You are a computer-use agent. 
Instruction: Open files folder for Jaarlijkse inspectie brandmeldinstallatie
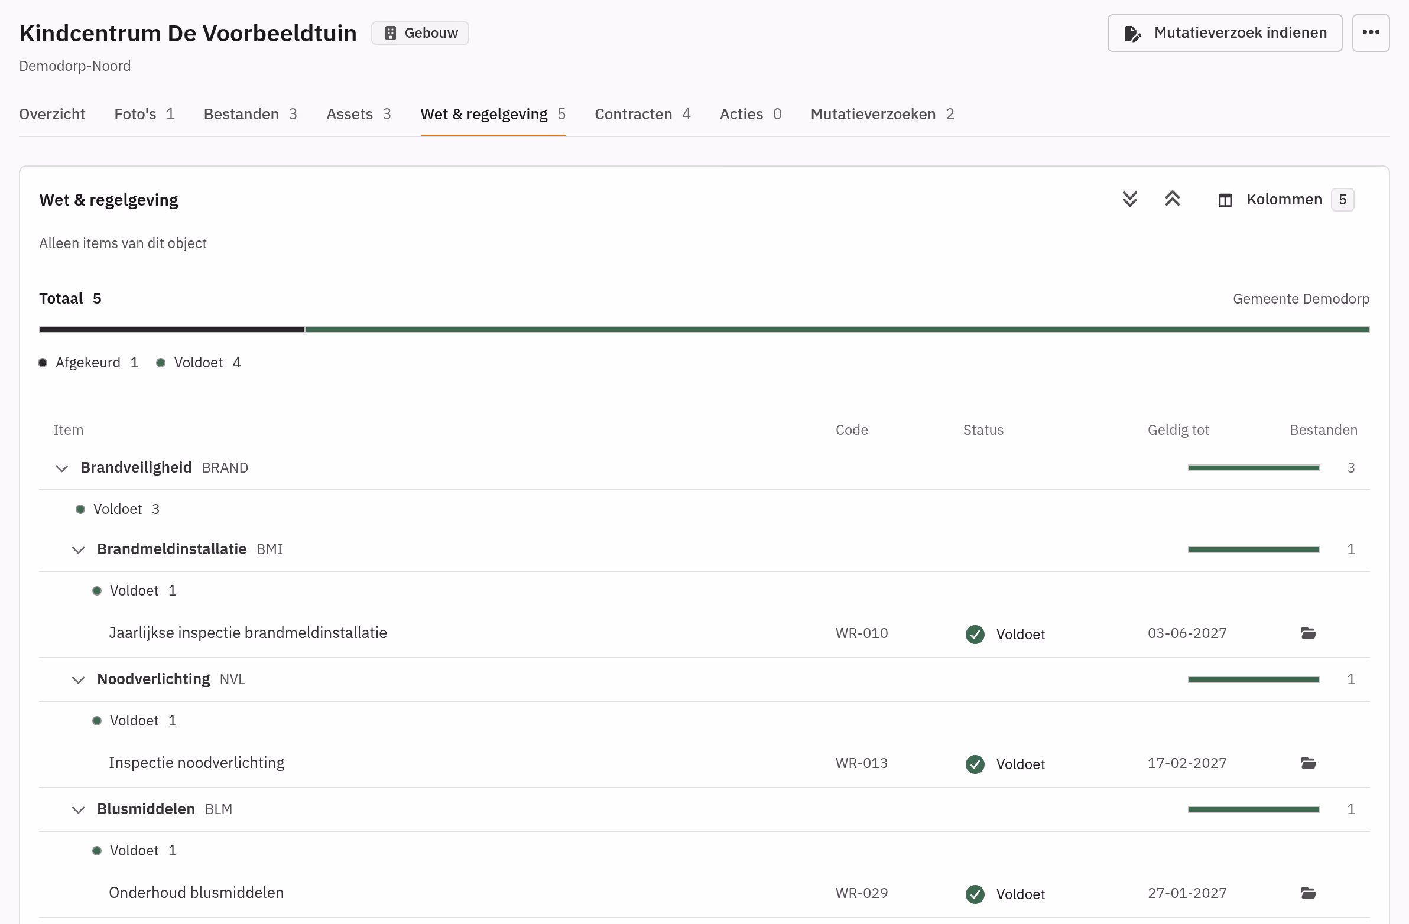(1308, 633)
